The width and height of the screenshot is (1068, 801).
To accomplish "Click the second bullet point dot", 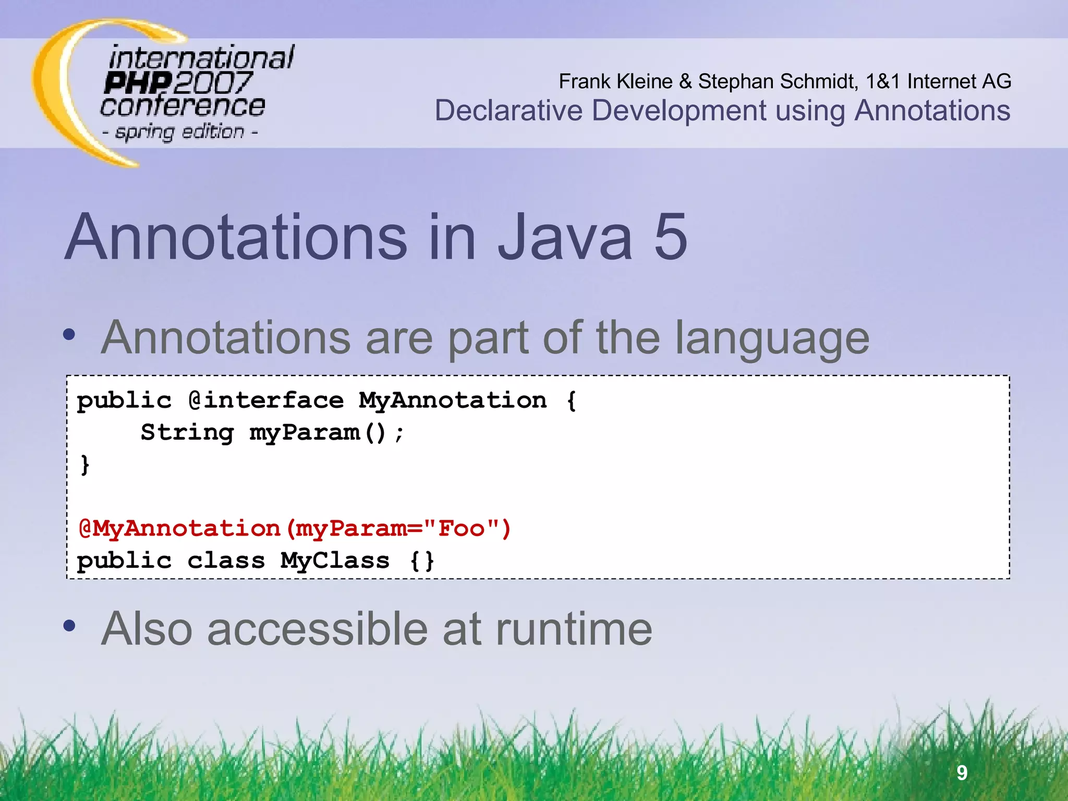I will pyautogui.click(x=69, y=625).
